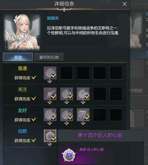Switch to the 奖励 tab
The image size is (148, 165).
pos(18,57)
